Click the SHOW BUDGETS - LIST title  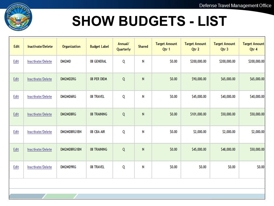pyautogui.click(x=149, y=21)
